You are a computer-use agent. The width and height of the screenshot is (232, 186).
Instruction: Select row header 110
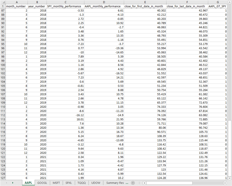3,107
